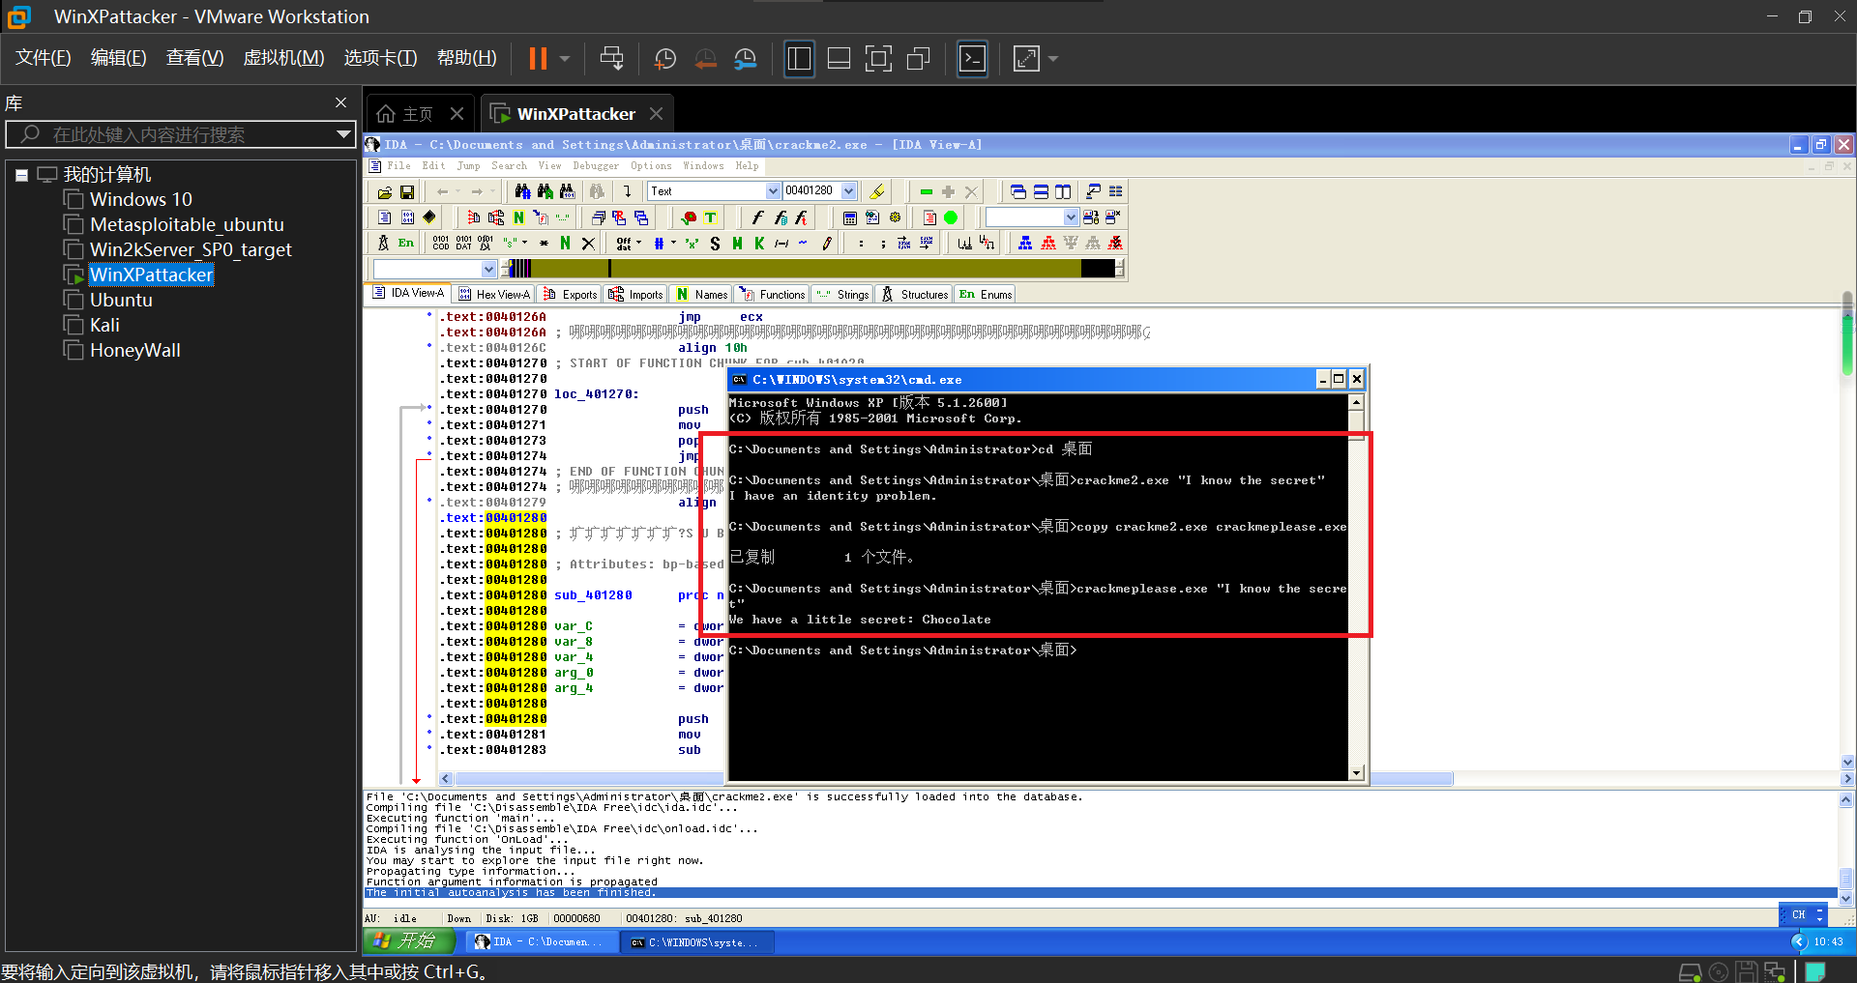Click the cascade windows icon in IDA

1017,191
